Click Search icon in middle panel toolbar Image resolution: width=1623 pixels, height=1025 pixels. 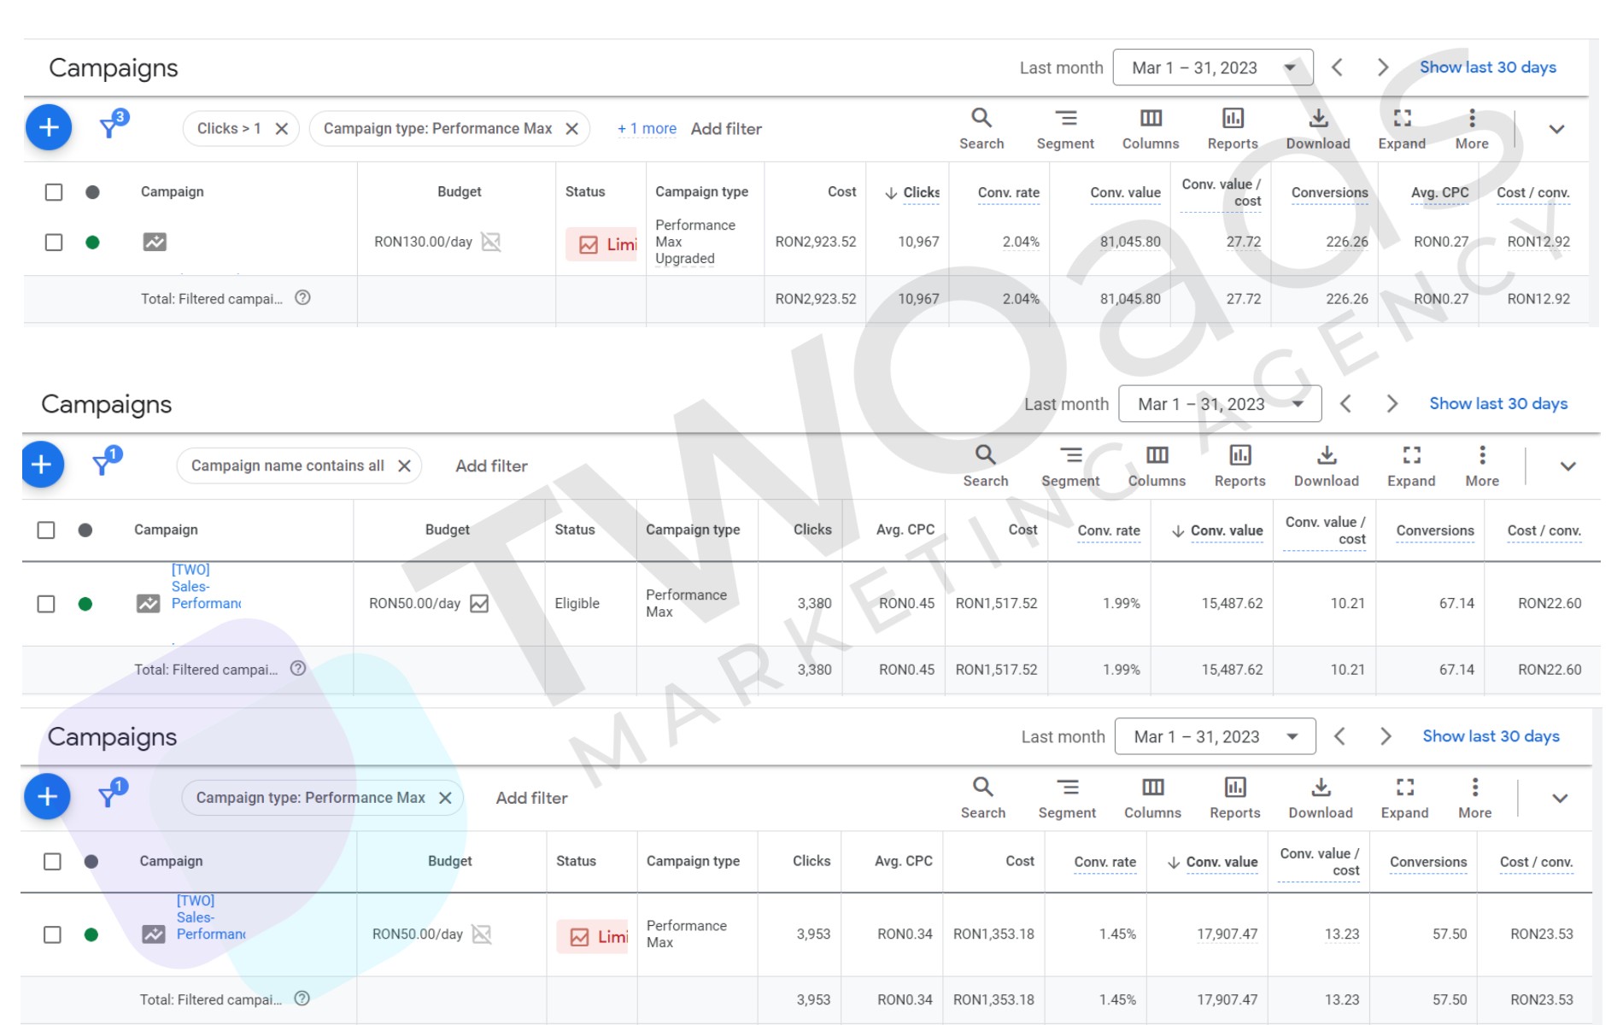click(x=986, y=466)
